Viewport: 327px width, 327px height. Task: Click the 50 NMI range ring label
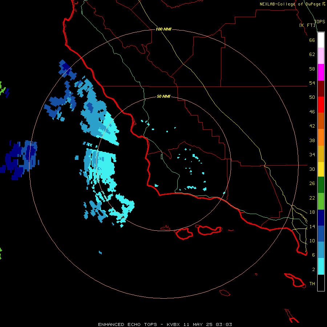(x=163, y=96)
